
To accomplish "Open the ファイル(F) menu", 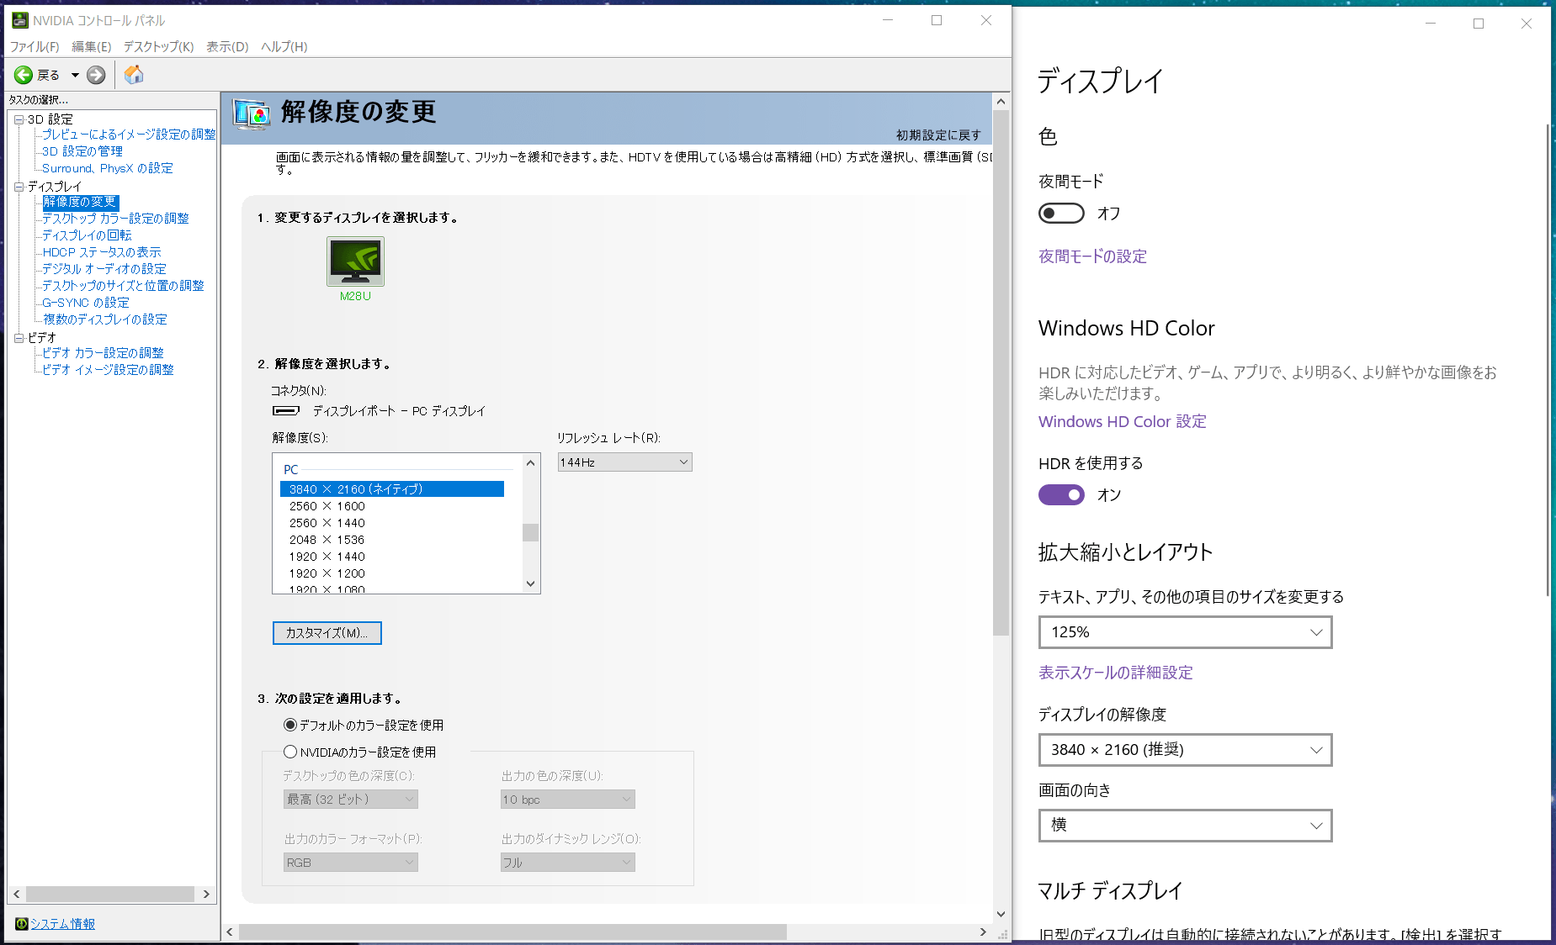I will [35, 47].
